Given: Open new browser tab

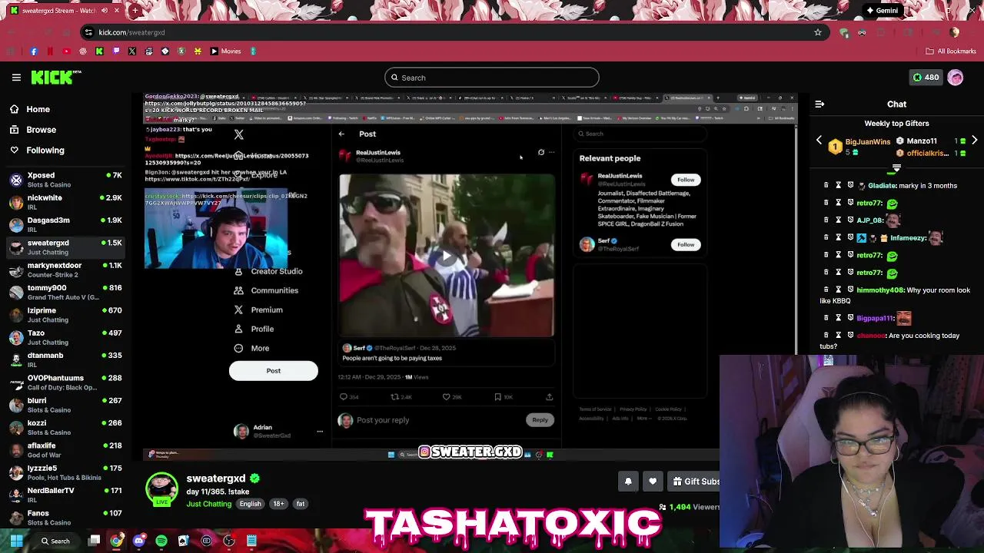Looking at the screenshot, I should pyautogui.click(x=135, y=11).
